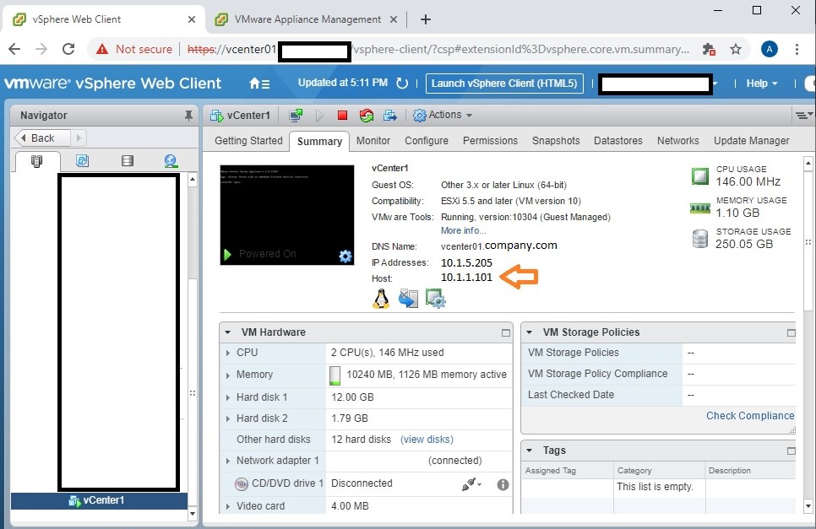Bookmark this page with the star
The image size is (816, 529).
(736, 50)
